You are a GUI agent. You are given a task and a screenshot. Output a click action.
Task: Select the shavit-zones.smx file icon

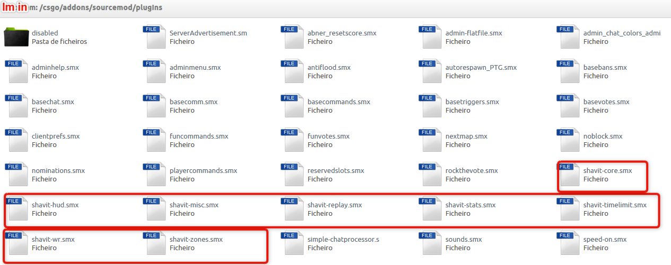(154, 243)
